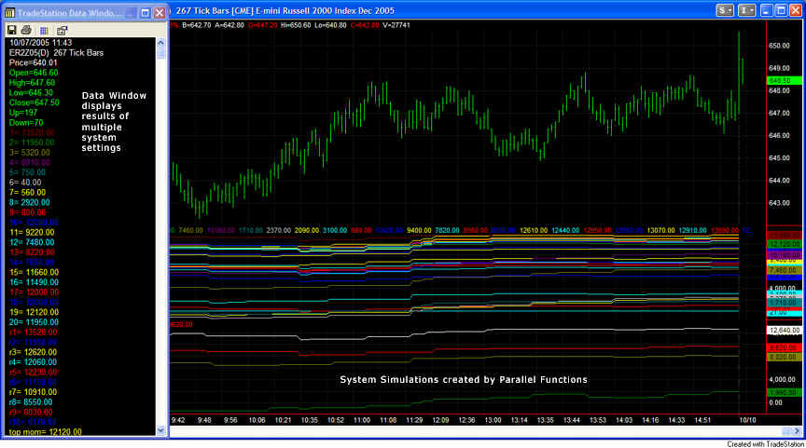Click the Print icon in Data Window

(x=27, y=30)
